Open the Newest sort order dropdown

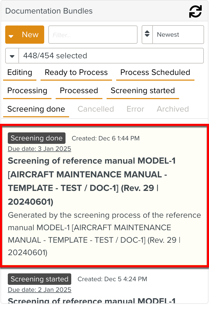click(x=178, y=35)
